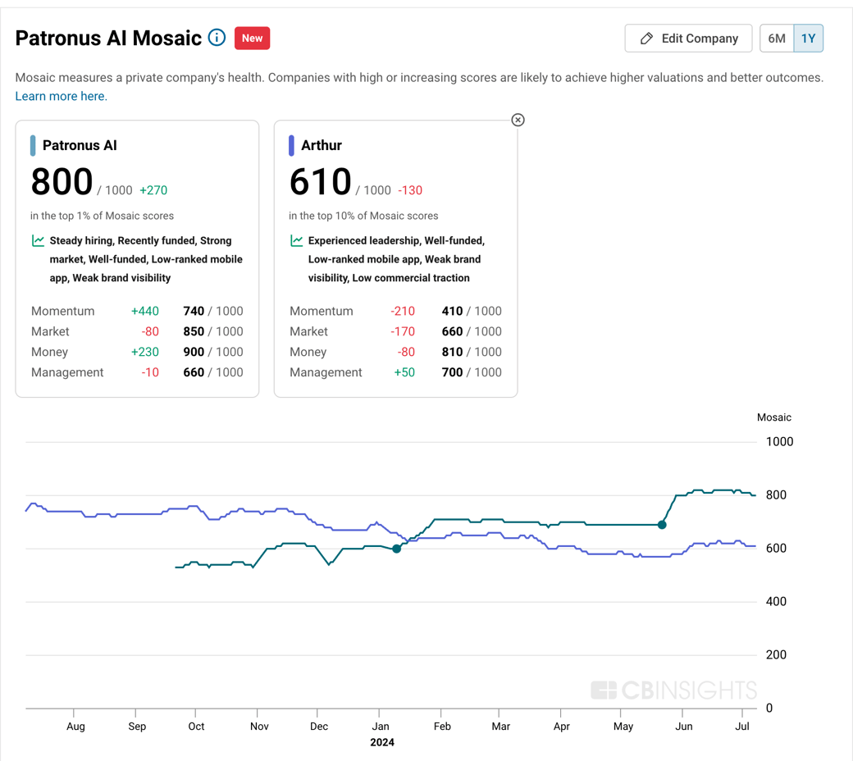Click the Edit Company button
The height and width of the screenshot is (761, 853).
coord(688,38)
